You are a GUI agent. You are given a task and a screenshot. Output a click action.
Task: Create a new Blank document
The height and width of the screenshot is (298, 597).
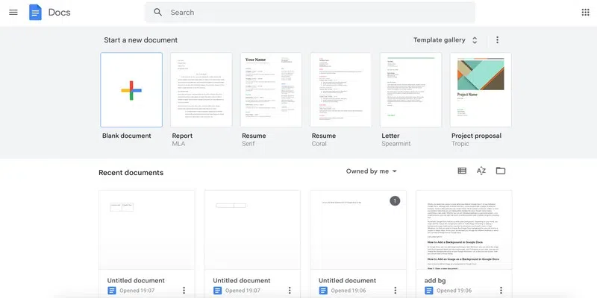point(131,89)
